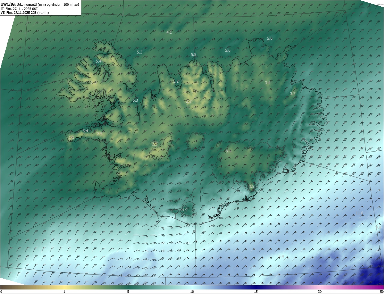
Task: Click the 4.1 value north of Iceland
Action: (169, 32)
